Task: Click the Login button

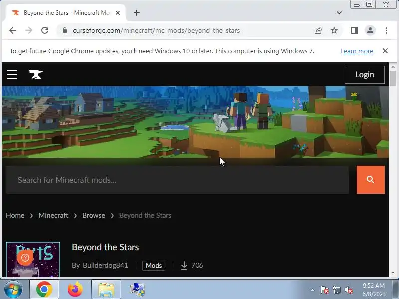Action: point(365,75)
